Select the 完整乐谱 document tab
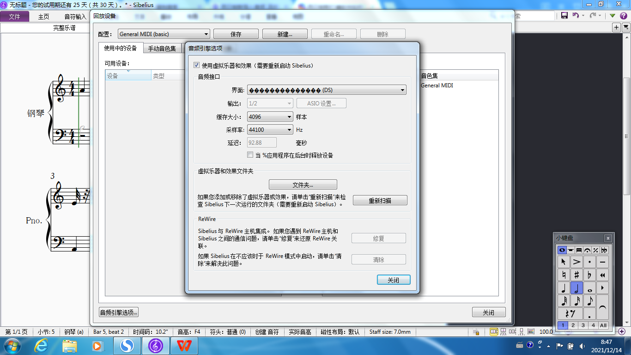 pyautogui.click(x=65, y=28)
